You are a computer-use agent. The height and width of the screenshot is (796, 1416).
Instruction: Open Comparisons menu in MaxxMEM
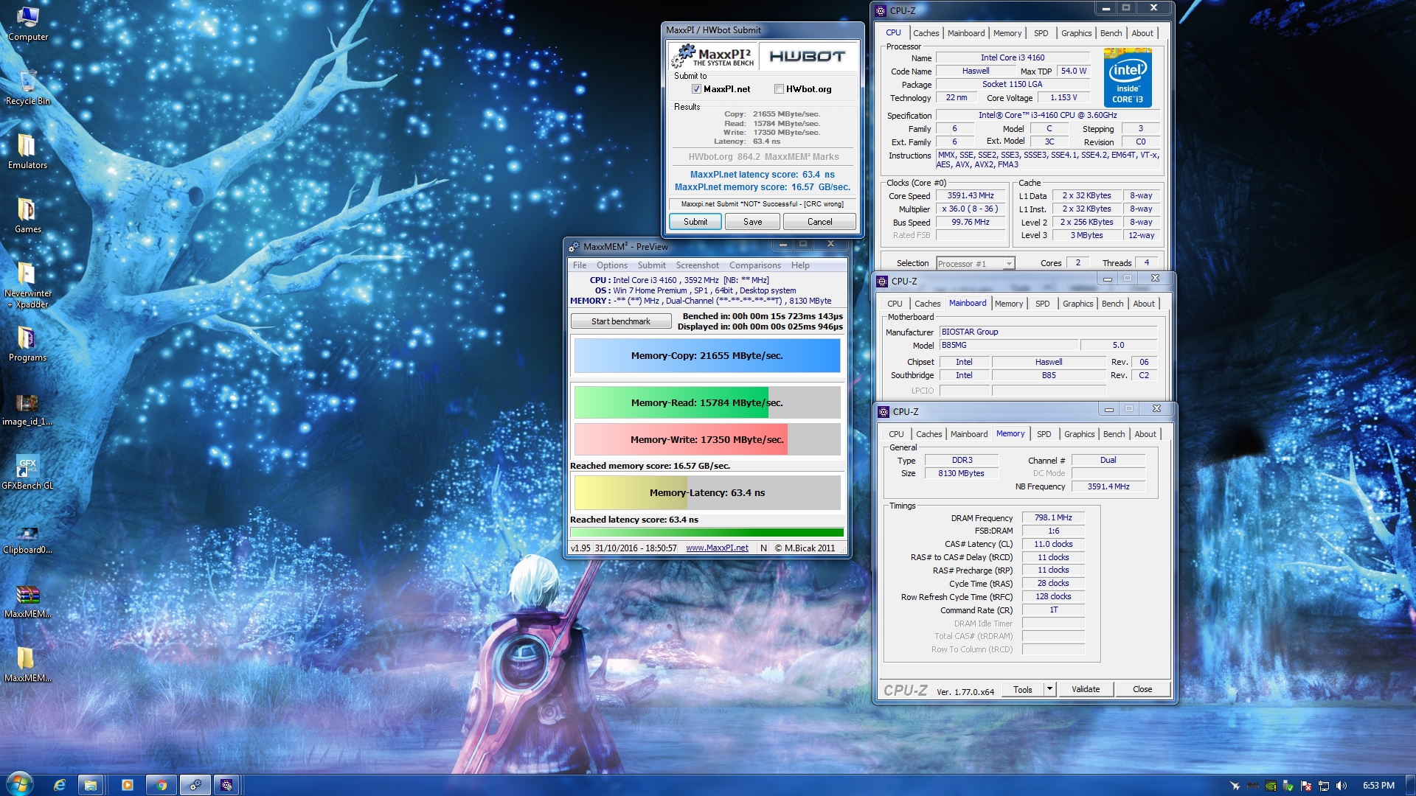click(754, 265)
